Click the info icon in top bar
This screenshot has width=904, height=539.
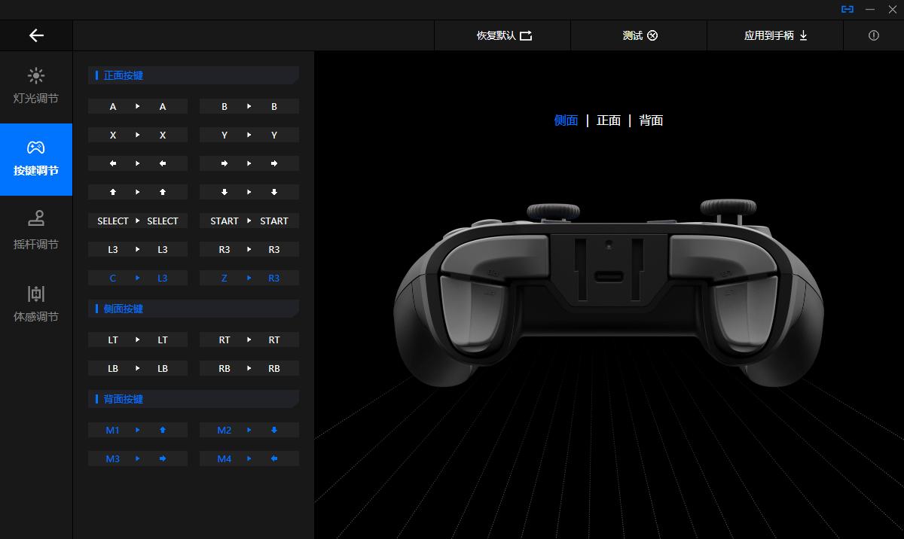click(x=873, y=35)
